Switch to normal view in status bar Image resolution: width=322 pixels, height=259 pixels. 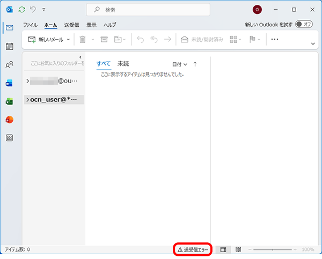pyautogui.click(x=223, y=249)
